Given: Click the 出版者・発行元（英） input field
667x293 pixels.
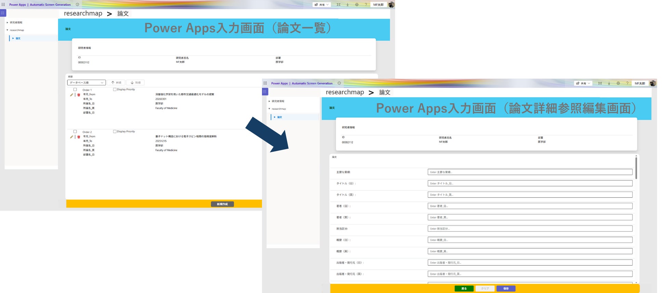Looking at the screenshot, I should [530, 274].
